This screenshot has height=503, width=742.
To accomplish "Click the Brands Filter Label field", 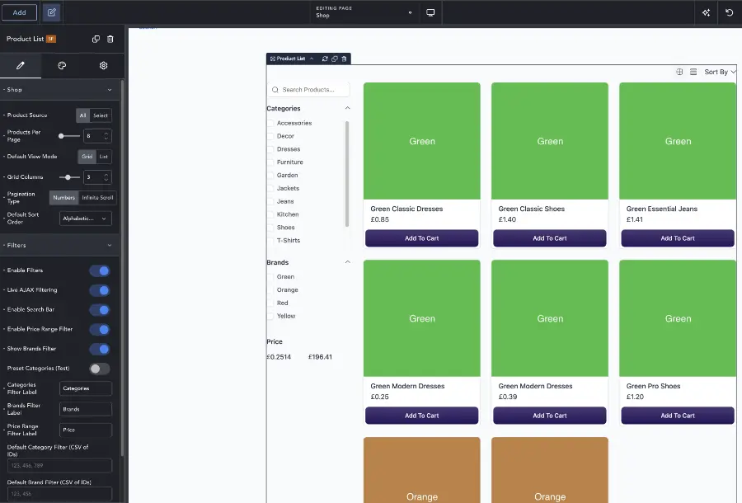I will point(86,409).
